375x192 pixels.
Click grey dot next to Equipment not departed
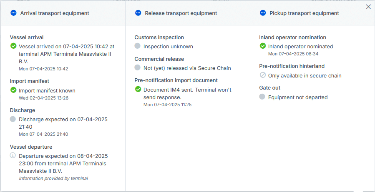pyautogui.click(x=263, y=97)
